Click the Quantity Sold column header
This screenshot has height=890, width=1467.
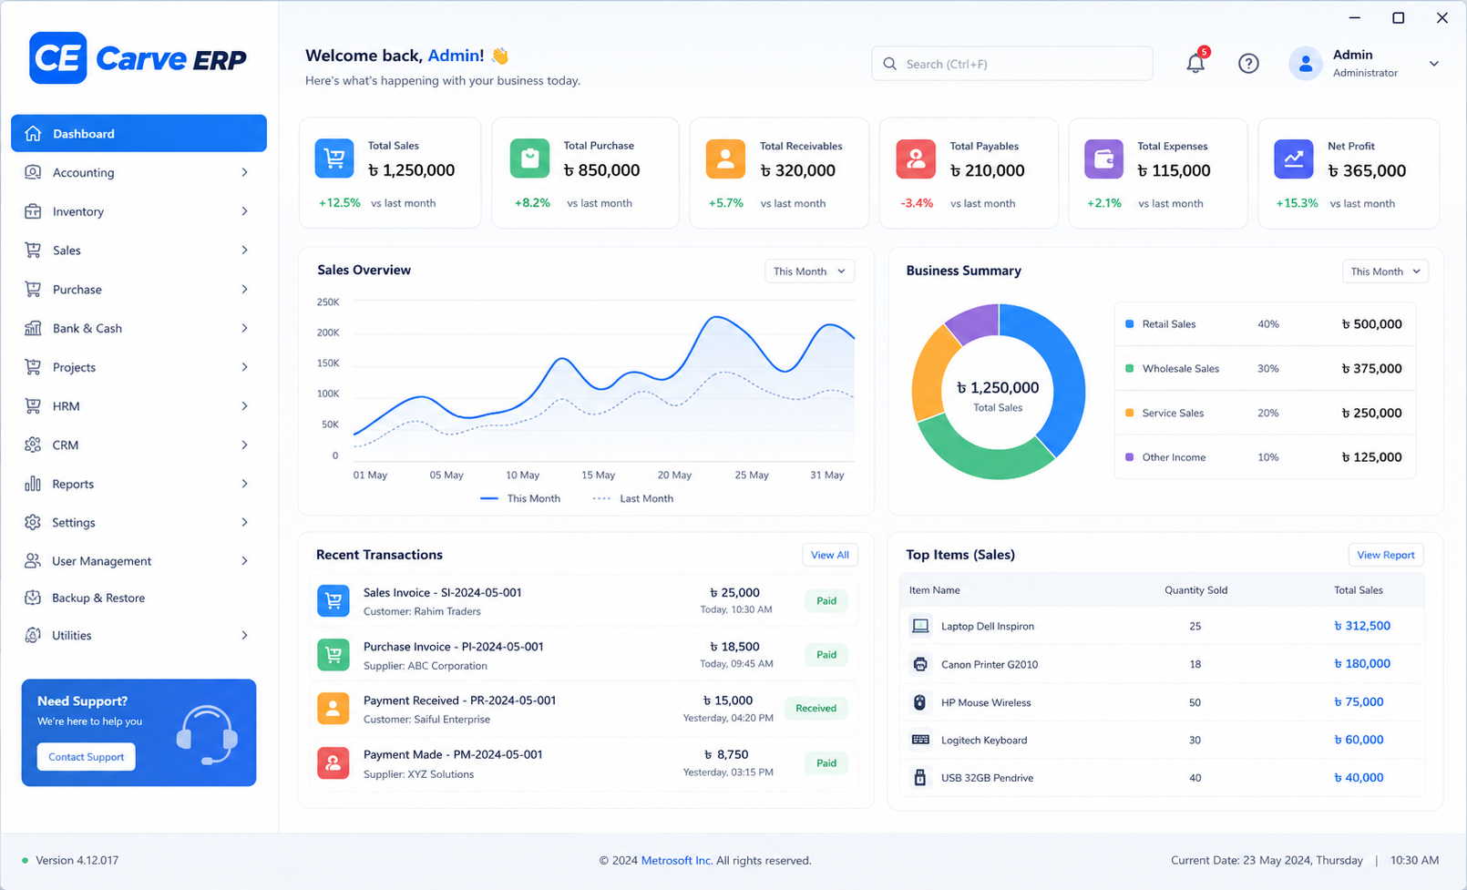pos(1195,590)
